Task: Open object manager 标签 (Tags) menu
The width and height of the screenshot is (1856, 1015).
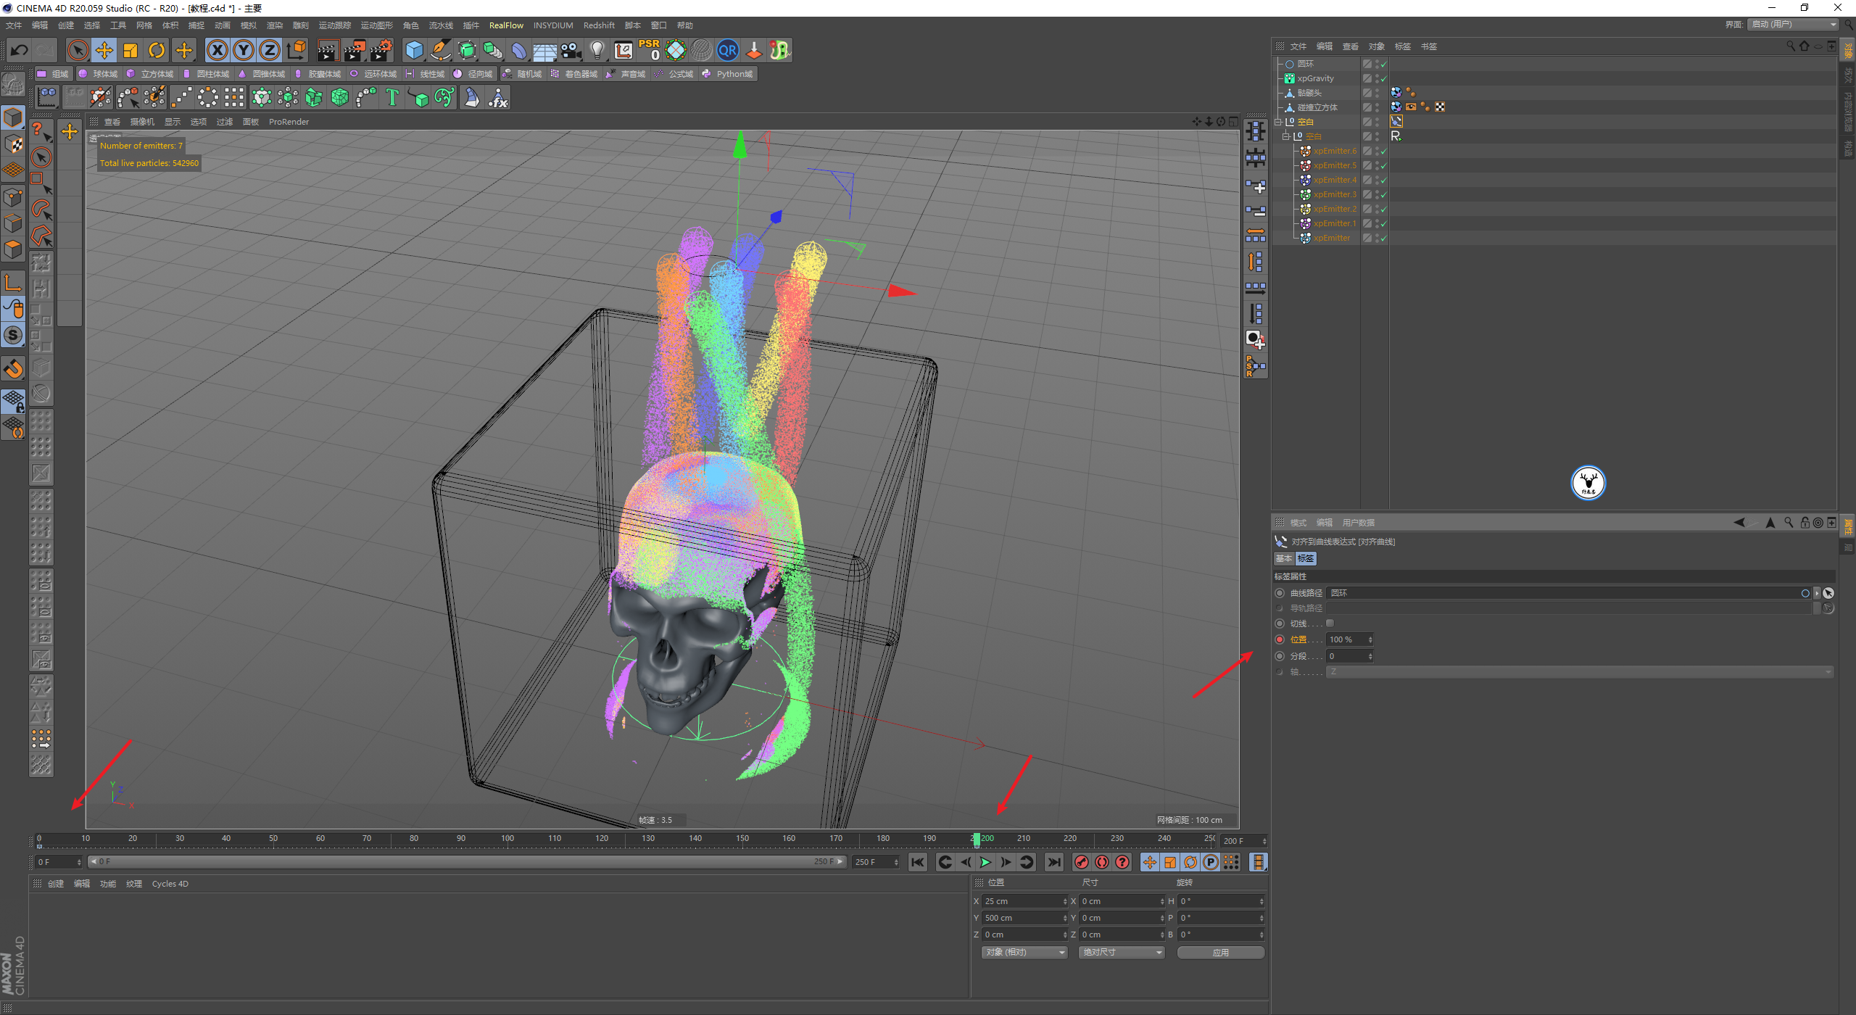Action: click(1402, 46)
